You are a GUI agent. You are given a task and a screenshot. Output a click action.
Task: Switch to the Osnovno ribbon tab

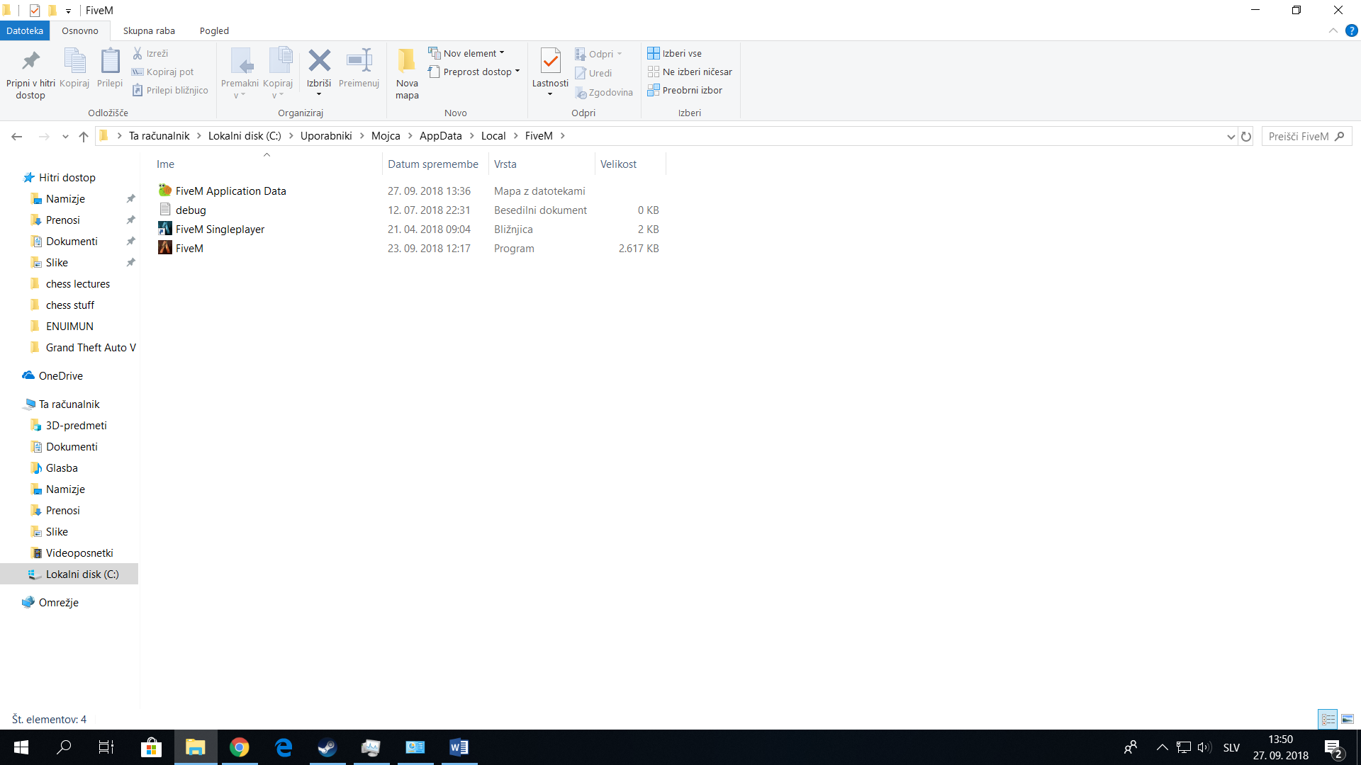(x=80, y=30)
